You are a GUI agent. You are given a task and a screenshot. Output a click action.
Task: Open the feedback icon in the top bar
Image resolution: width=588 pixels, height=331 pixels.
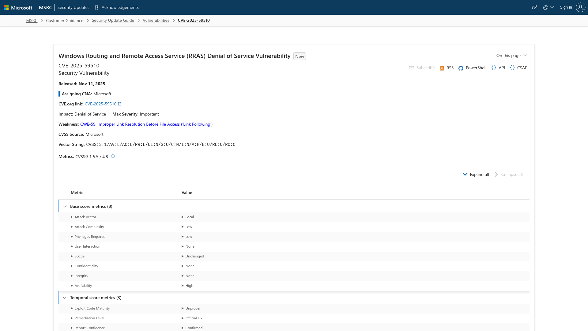[x=534, y=7]
